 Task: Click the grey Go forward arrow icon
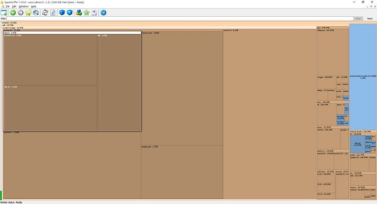[x=20, y=13]
